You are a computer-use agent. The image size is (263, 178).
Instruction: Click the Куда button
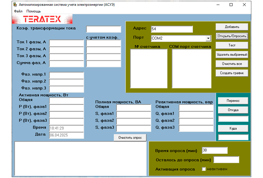pos(233,128)
